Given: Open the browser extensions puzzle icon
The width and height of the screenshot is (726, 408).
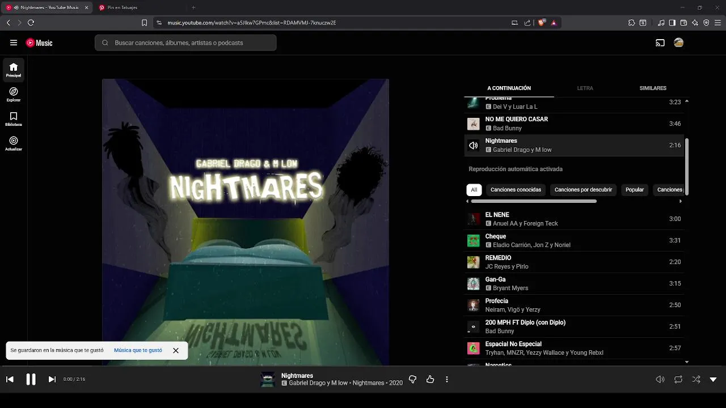Looking at the screenshot, I should 631,23.
